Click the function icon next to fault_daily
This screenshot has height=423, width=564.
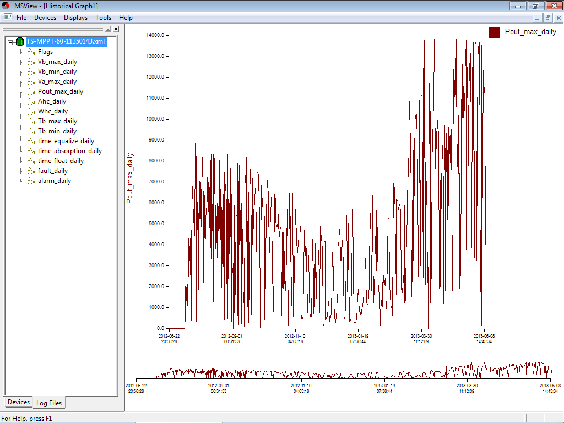pyautogui.click(x=31, y=171)
